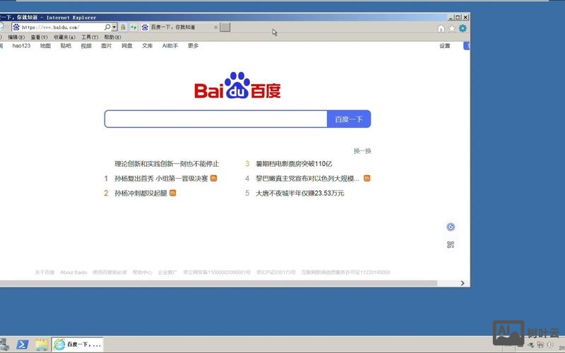Screen dimensions: 565x353
Task: Click hot badge beside 孙杨冲刺都没起腿
Action: pos(173,193)
